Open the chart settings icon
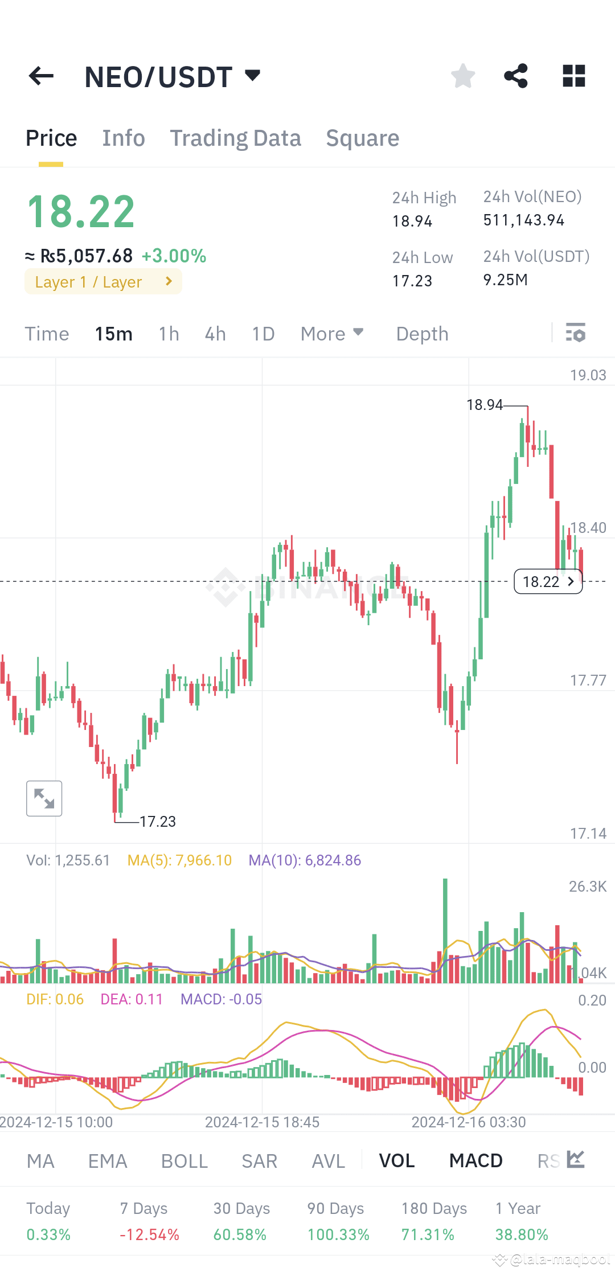 point(576,334)
